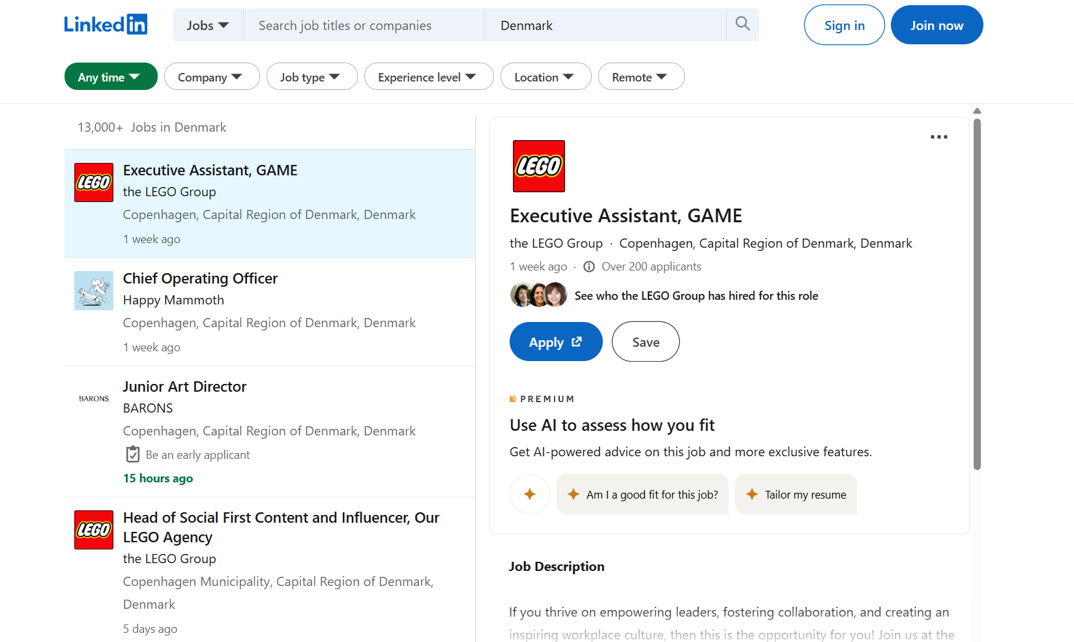Expand the Remote filter
1074x642 pixels.
pyautogui.click(x=641, y=76)
